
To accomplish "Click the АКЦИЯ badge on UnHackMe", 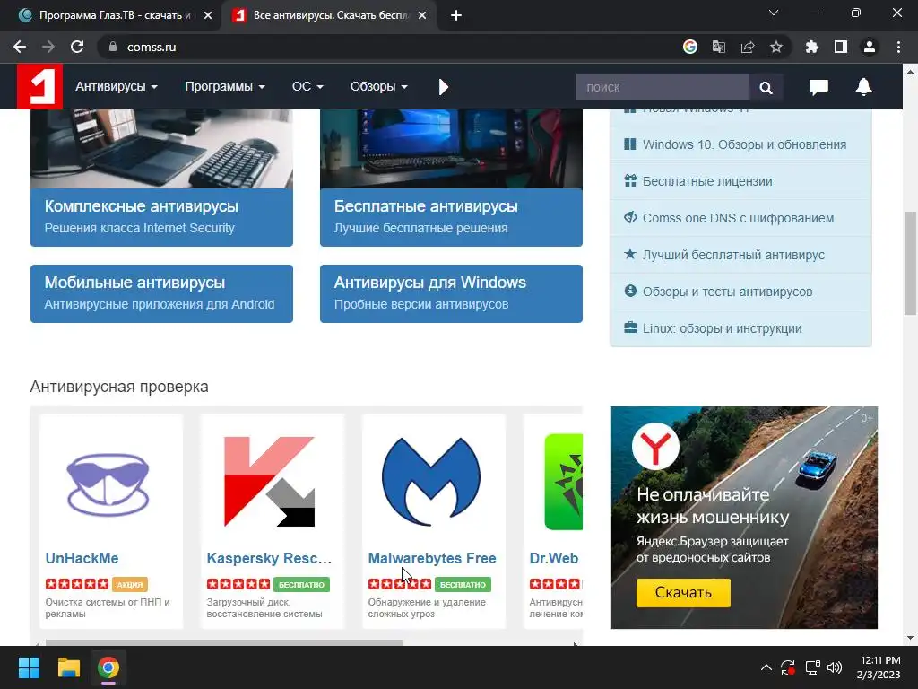I will coord(130,585).
